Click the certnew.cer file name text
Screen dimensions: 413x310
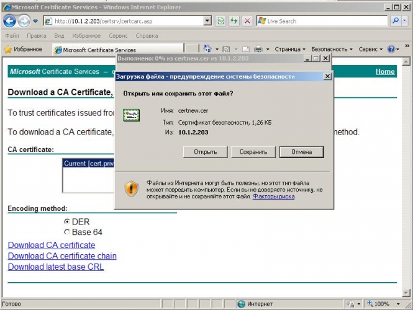193,111
